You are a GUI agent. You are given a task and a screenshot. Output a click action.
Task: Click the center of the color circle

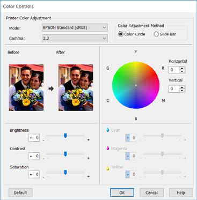[136, 85]
